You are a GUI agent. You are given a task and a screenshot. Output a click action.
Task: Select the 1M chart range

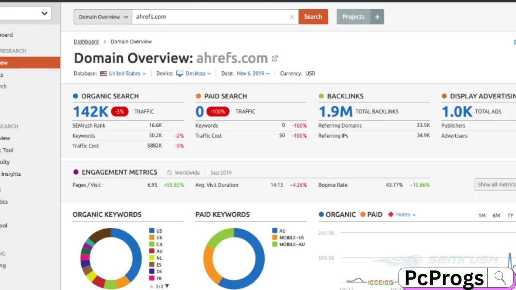point(482,215)
